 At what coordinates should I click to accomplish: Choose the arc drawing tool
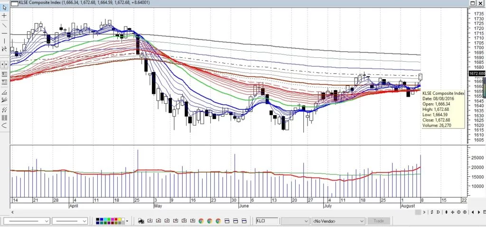click(4, 126)
